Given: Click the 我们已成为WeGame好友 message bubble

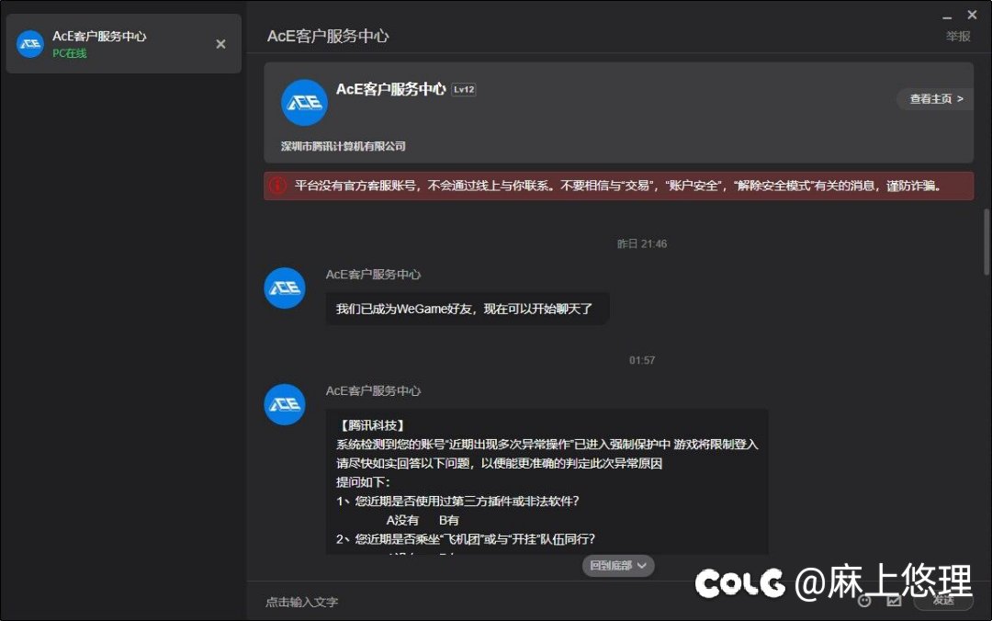Looking at the screenshot, I should pyautogui.click(x=467, y=309).
